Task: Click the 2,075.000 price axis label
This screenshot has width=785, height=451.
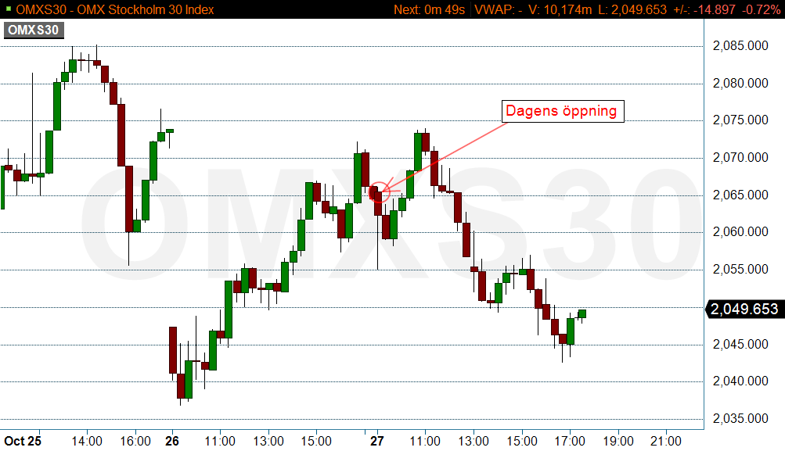Action: pyautogui.click(x=740, y=120)
